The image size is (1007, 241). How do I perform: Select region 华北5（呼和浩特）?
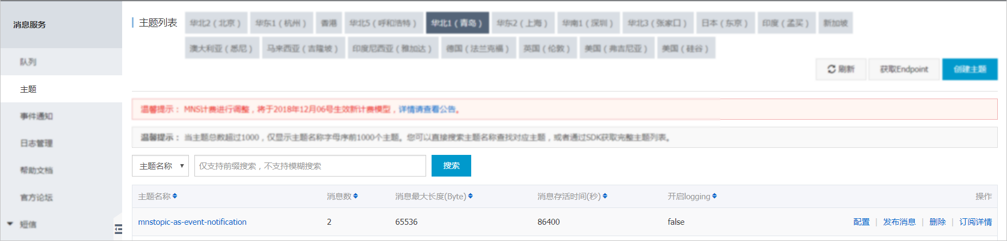383,23
